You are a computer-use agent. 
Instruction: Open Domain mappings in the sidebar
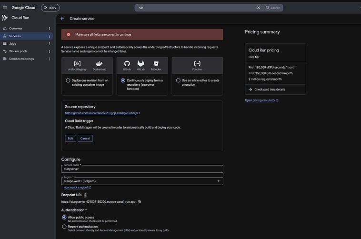21,59
